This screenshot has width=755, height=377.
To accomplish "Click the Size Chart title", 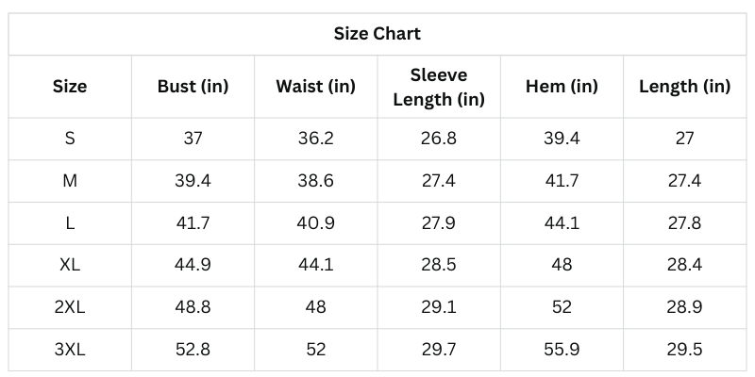I will pos(377,34).
